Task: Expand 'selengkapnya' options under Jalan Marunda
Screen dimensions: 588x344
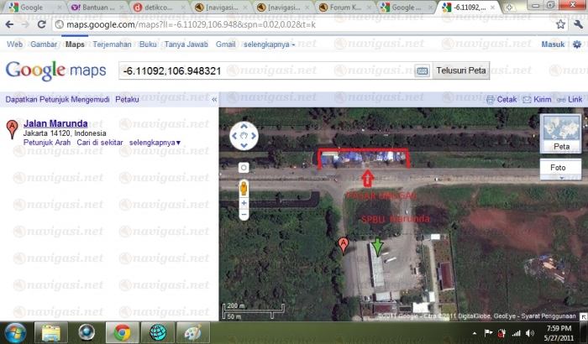Action: (155, 143)
